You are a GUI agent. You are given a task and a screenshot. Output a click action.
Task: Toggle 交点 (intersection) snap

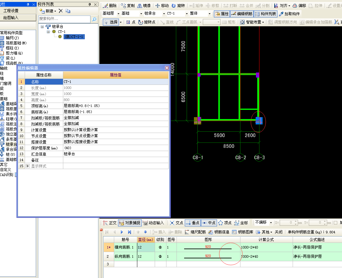[177, 223]
